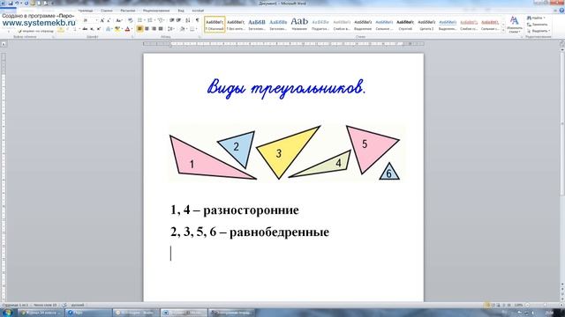Apply the Строгий style
The height and width of the screenshot is (317, 565).
(405, 25)
